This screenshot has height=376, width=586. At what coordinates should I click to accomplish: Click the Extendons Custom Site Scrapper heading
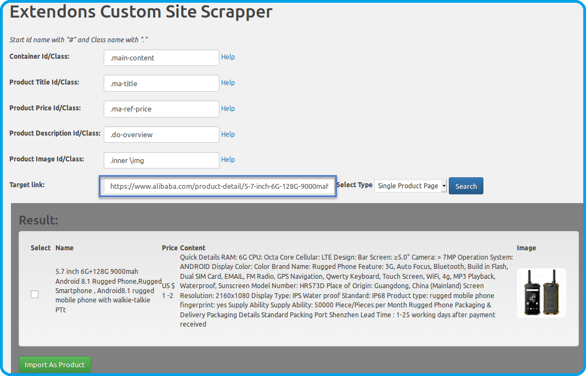tap(141, 12)
